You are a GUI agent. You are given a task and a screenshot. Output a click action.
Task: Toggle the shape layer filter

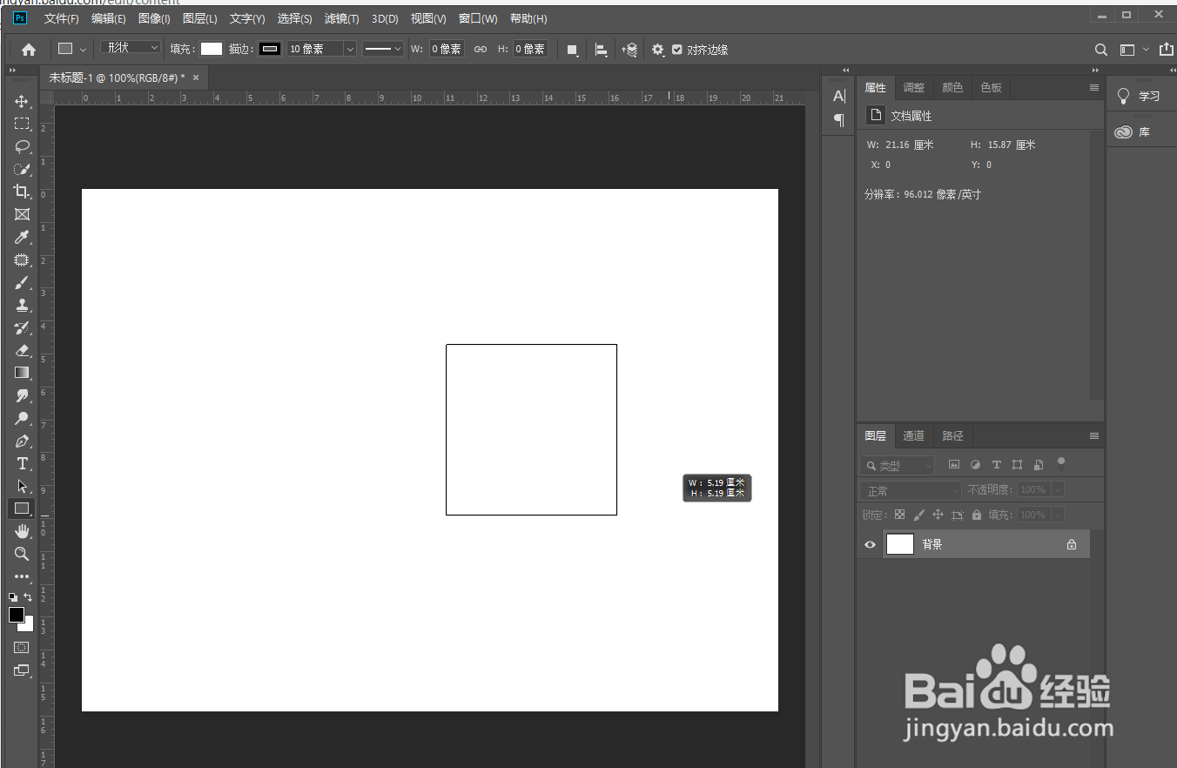(1017, 465)
